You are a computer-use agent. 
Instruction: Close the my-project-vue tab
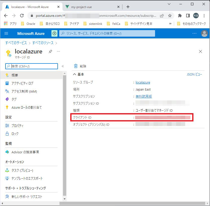point(118,7)
